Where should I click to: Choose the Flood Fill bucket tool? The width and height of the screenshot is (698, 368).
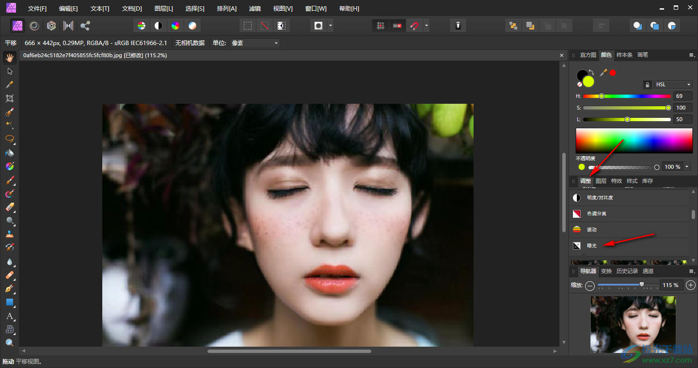pos(10,153)
